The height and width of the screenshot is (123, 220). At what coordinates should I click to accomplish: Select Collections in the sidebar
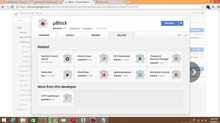[25, 42]
